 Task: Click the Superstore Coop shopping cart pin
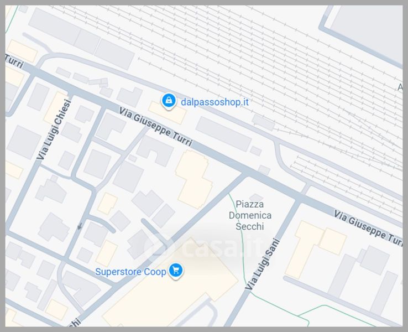click(x=176, y=271)
